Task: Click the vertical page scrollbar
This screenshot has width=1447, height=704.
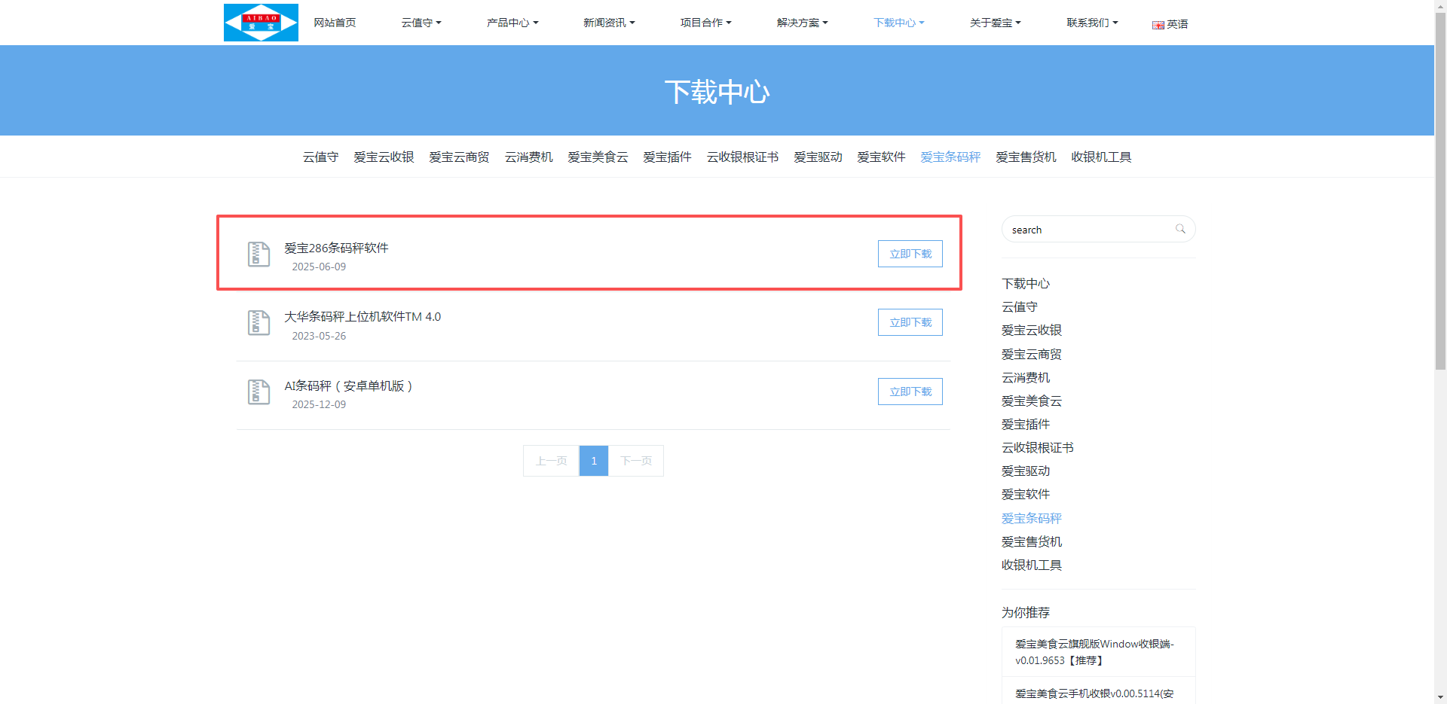Action: pos(1440,188)
